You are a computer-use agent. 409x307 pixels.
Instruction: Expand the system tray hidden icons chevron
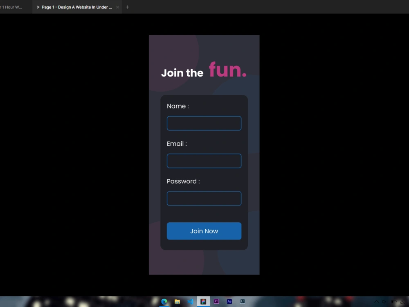[376, 302]
